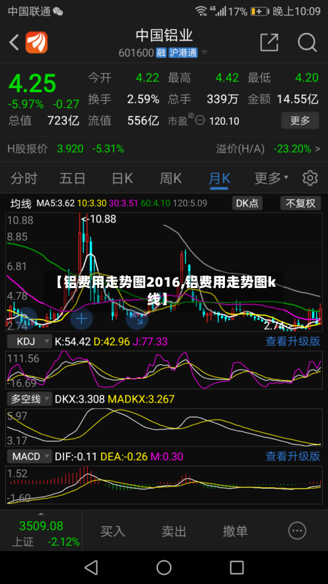The image size is (328, 584).
Task: Expand the stock title dropdown arrow
Action: coord(204,53)
